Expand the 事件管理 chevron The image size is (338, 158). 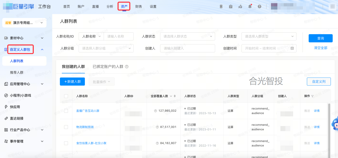[42, 141]
